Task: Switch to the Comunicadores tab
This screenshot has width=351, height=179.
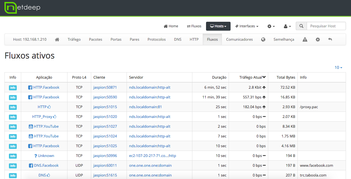Action: [x=239, y=40]
